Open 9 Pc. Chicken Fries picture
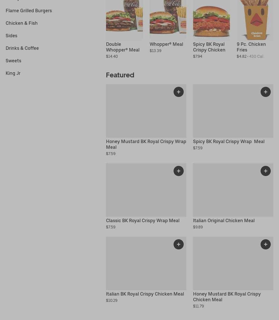Viewport: 279px width, 320px height. [x=255, y=20]
